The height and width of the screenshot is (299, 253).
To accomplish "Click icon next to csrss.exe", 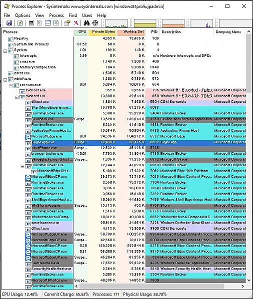I will [10, 73].
